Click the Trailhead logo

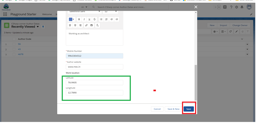coord(6,7)
